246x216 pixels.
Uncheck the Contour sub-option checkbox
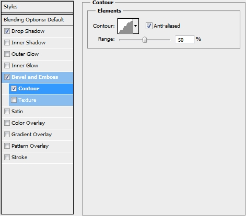14,89
